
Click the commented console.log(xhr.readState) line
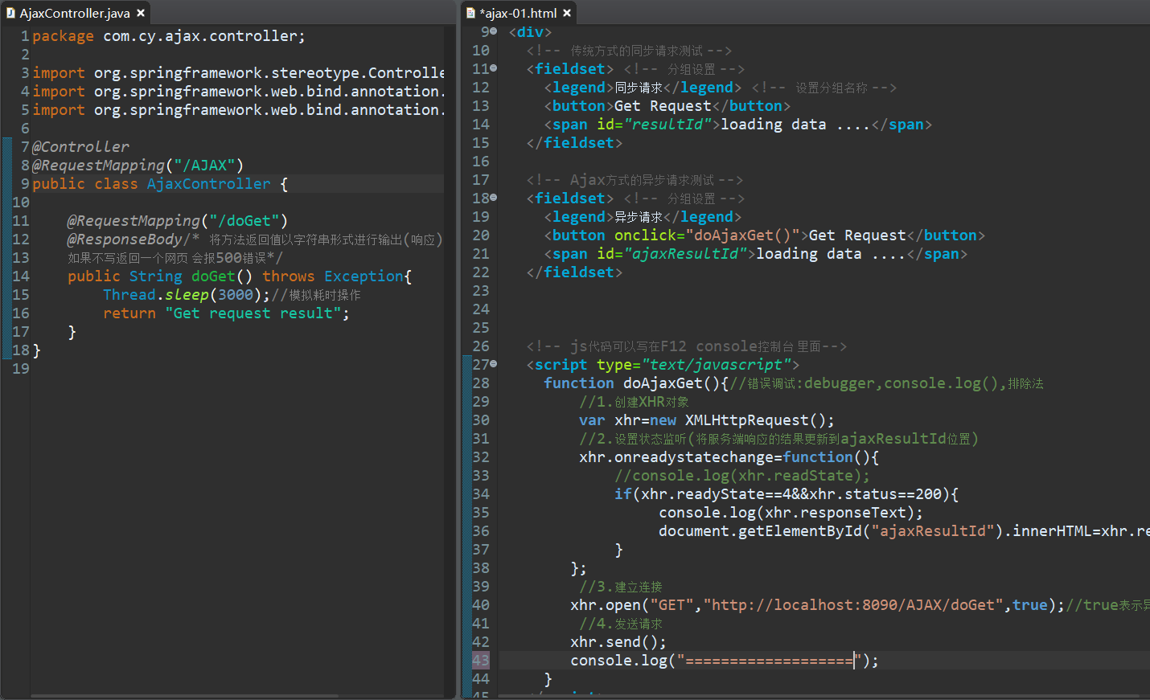(742, 475)
